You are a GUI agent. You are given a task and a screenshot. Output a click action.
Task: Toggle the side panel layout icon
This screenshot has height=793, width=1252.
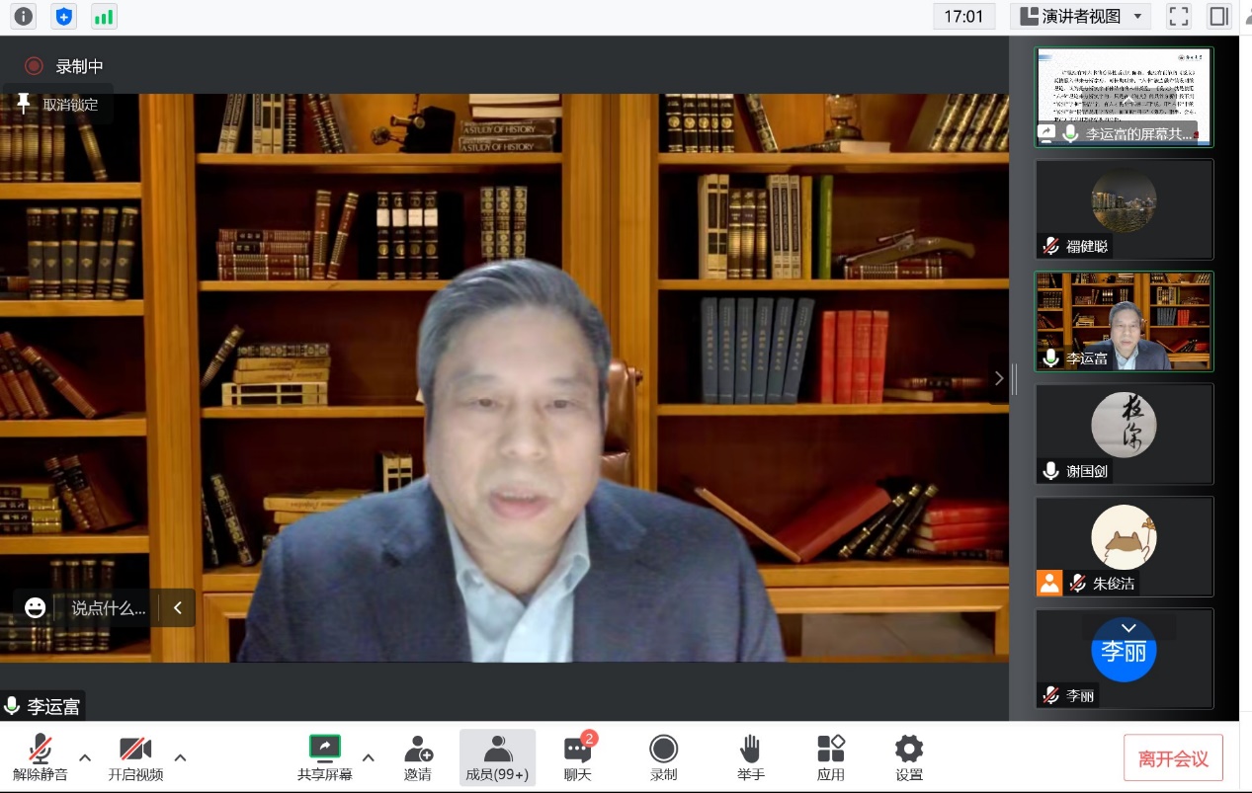point(1219,16)
